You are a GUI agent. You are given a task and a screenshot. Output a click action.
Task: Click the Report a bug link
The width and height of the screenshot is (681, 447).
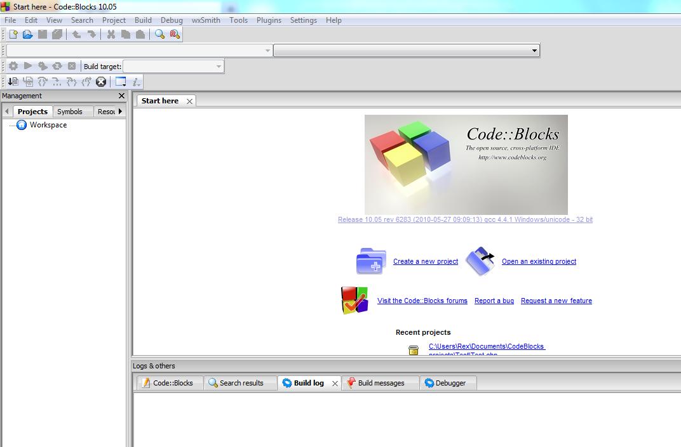pyautogui.click(x=494, y=301)
